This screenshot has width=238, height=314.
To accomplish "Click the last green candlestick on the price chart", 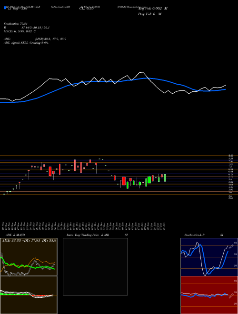I will pos(165,178).
